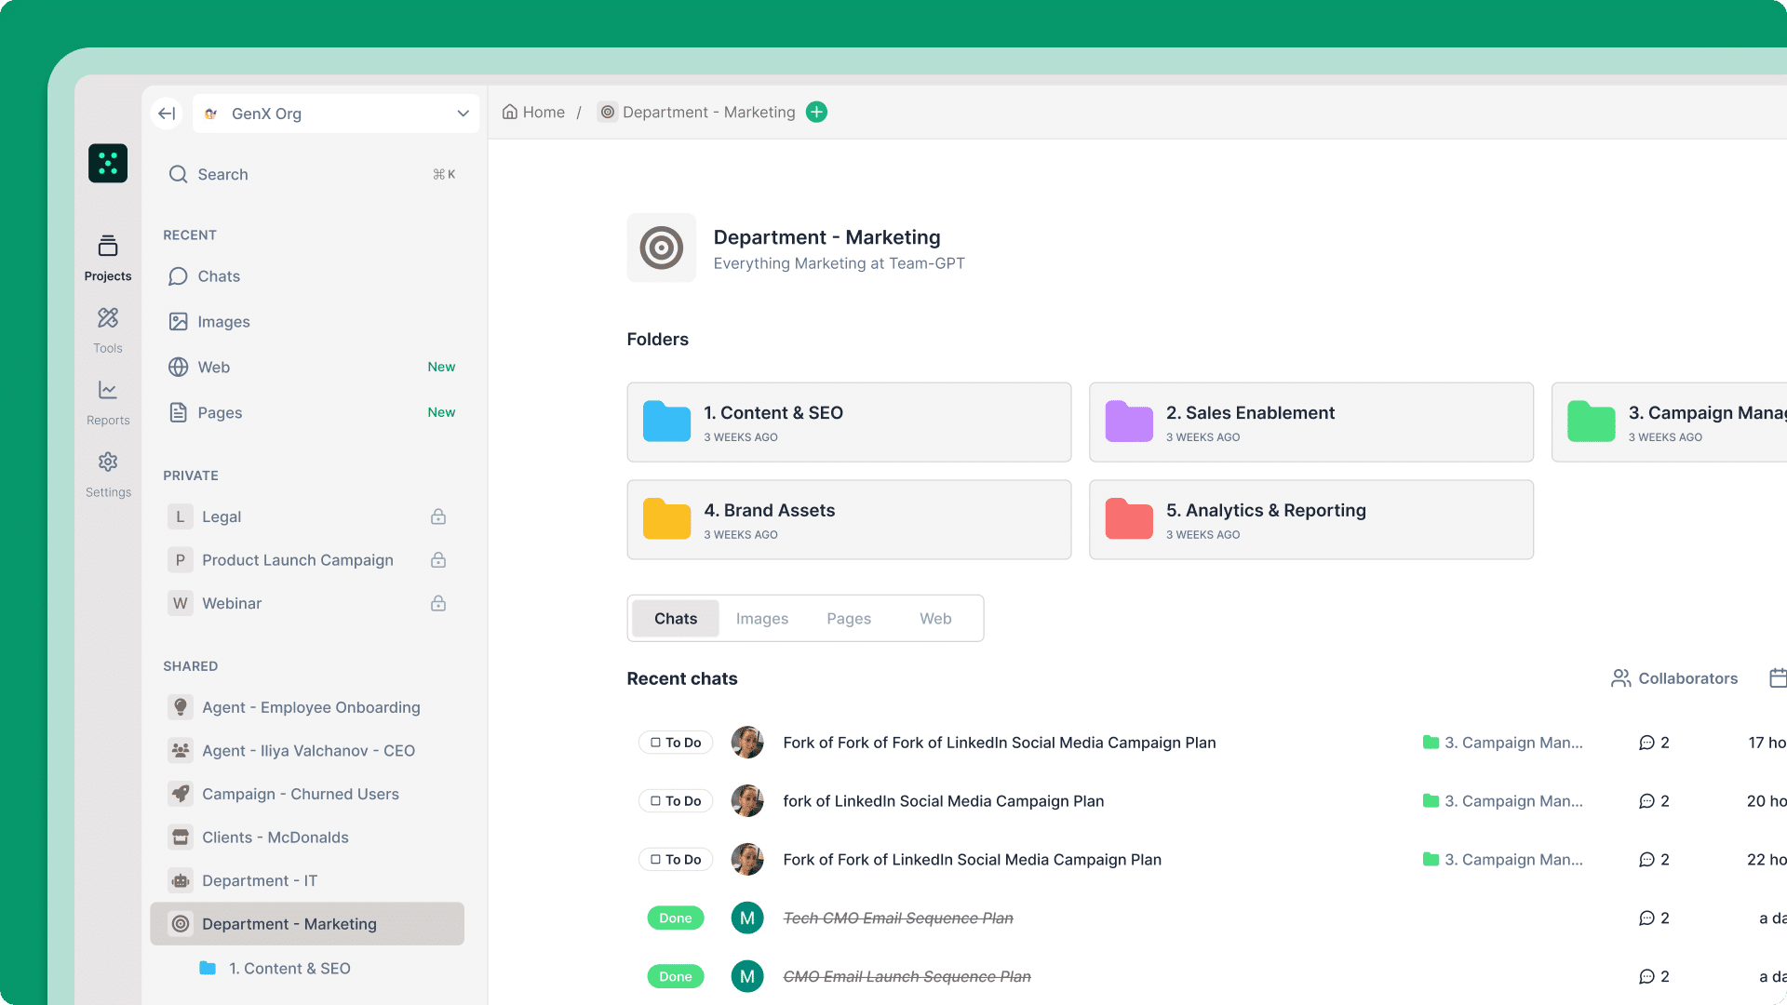Open recent Pages in the sidebar
This screenshot has width=1787, height=1005.
point(312,413)
